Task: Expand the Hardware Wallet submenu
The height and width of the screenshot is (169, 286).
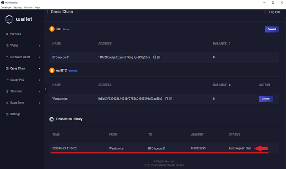Action: pos(39,57)
